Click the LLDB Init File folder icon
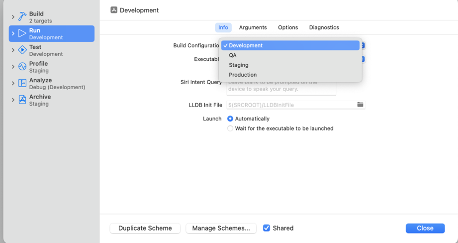Image resolution: width=458 pixels, height=243 pixels. tap(361, 105)
